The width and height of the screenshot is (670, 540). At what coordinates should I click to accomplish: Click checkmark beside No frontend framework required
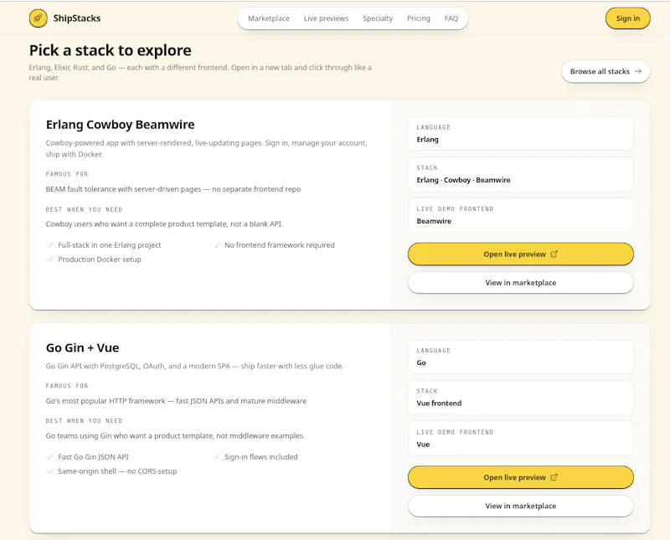[x=216, y=245]
